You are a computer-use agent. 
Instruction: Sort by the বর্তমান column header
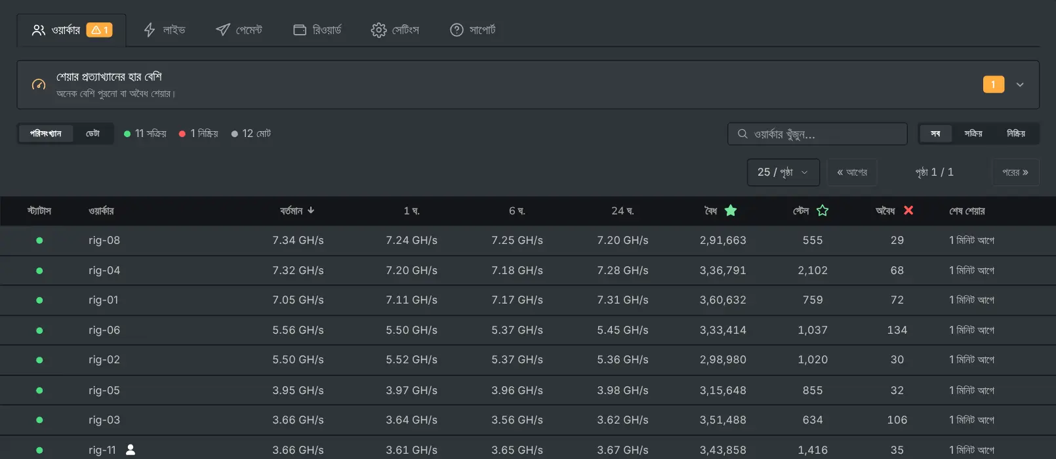pyautogui.click(x=297, y=211)
